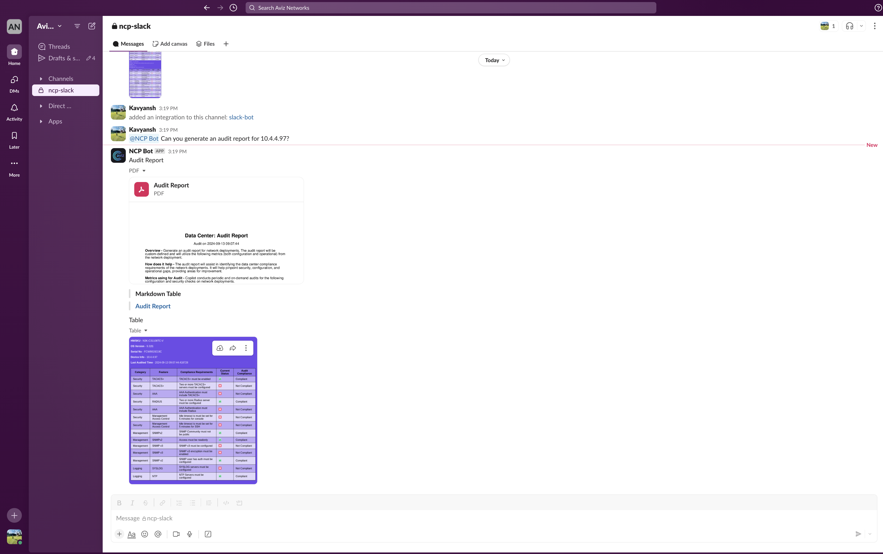Click the new message compose icon
883x554 pixels.
pyautogui.click(x=92, y=26)
